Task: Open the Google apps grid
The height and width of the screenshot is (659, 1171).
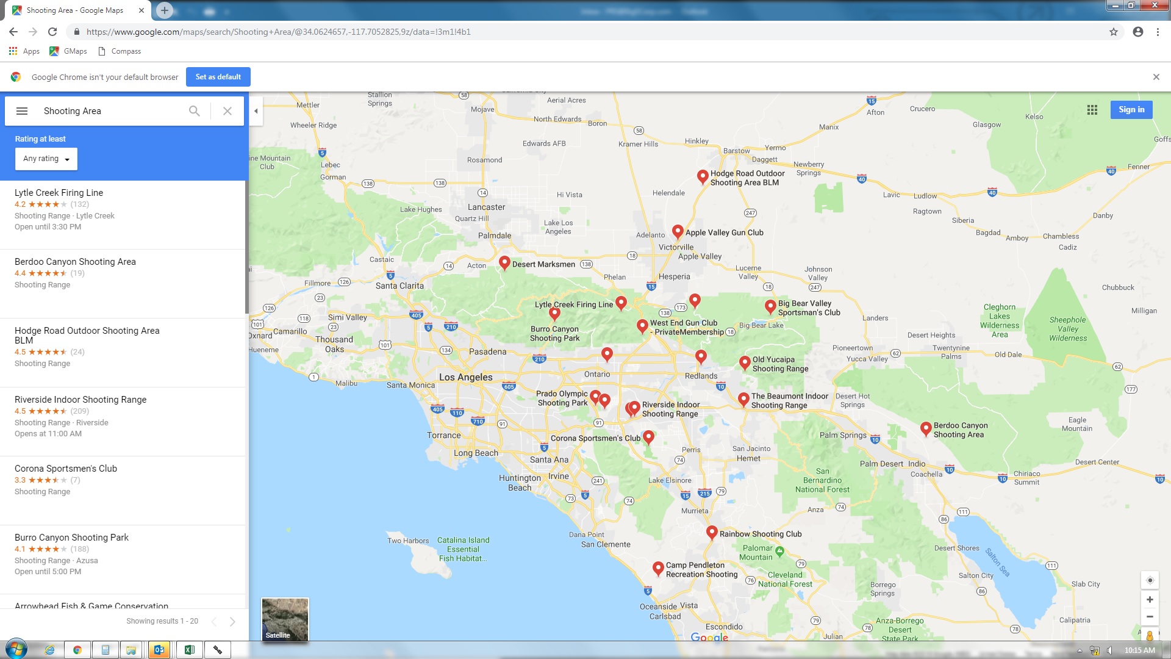Action: 1092,110
